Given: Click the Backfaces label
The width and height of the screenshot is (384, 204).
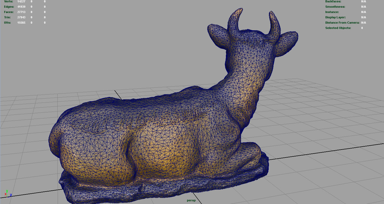Looking at the screenshot, I should (x=333, y=1).
